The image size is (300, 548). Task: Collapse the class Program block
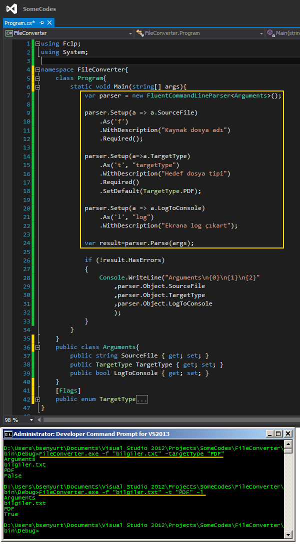coord(38,78)
